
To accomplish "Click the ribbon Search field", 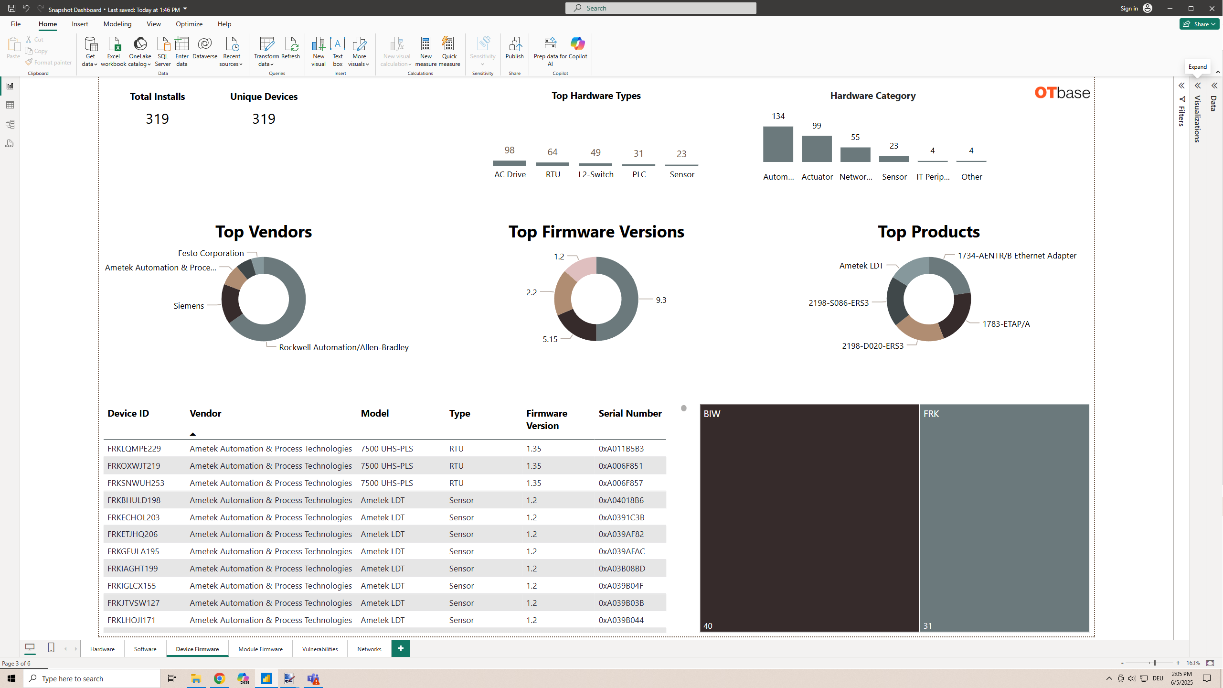I will pos(660,8).
